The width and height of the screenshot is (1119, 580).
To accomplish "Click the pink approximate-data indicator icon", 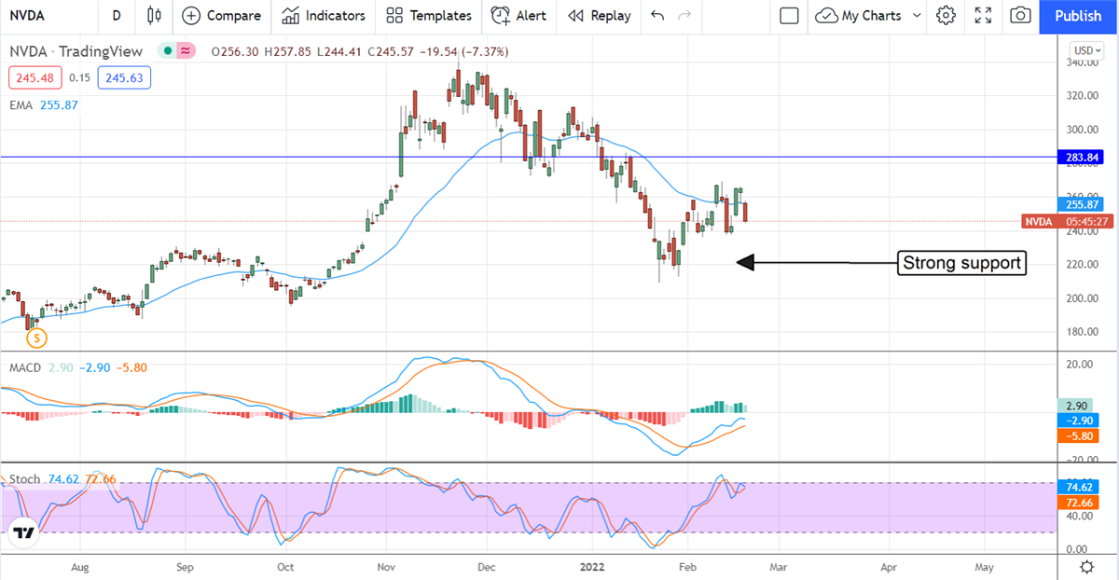I will tap(186, 51).
